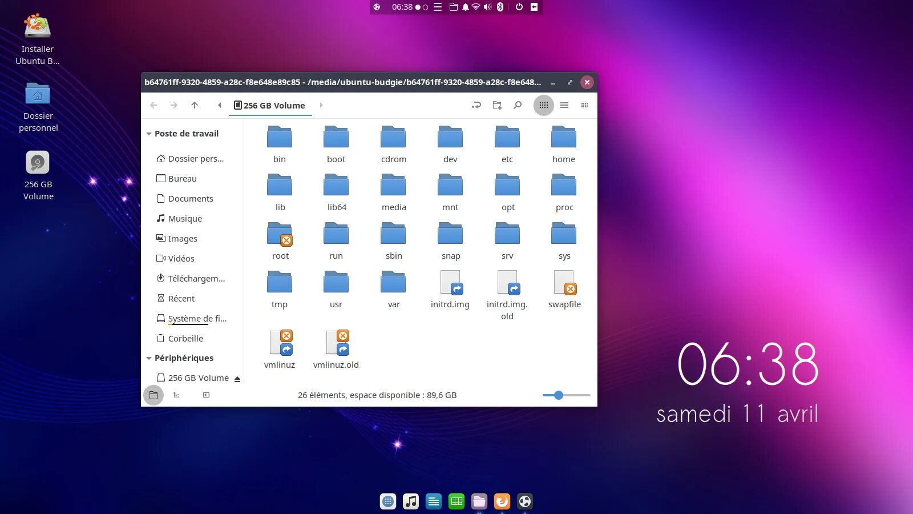Select the home folder
This screenshot has height=514, width=913.
coord(564,145)
